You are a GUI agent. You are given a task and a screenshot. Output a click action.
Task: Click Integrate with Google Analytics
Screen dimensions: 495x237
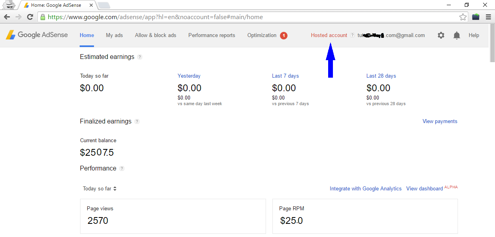[366, 189]
